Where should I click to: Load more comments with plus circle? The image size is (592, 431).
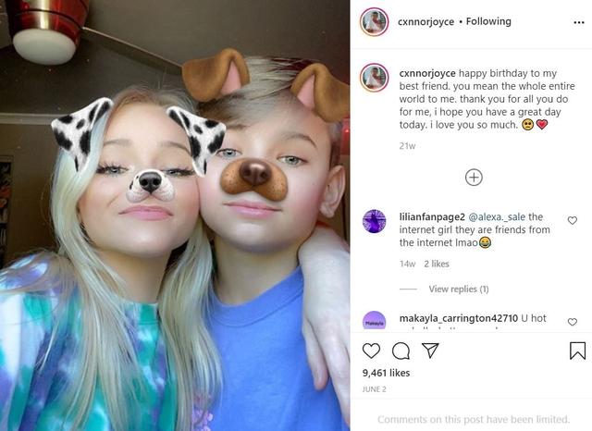474,178
